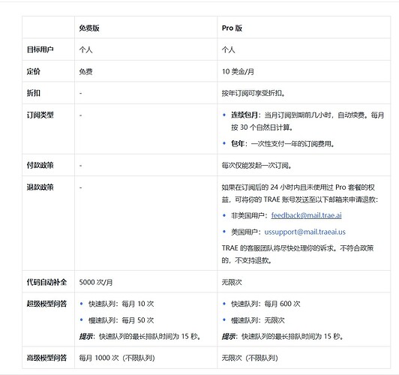
Task: Click 慢速队列: 无限次 item
Action: tap(258, 320)
